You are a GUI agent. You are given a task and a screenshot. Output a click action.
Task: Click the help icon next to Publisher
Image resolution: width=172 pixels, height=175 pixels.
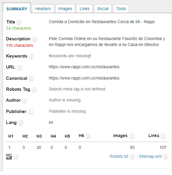pyautogui.click(x=30, y=112)
